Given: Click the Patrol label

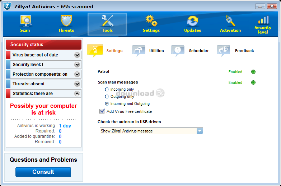Looking at the screenshot, I should [x=103, y=71].
